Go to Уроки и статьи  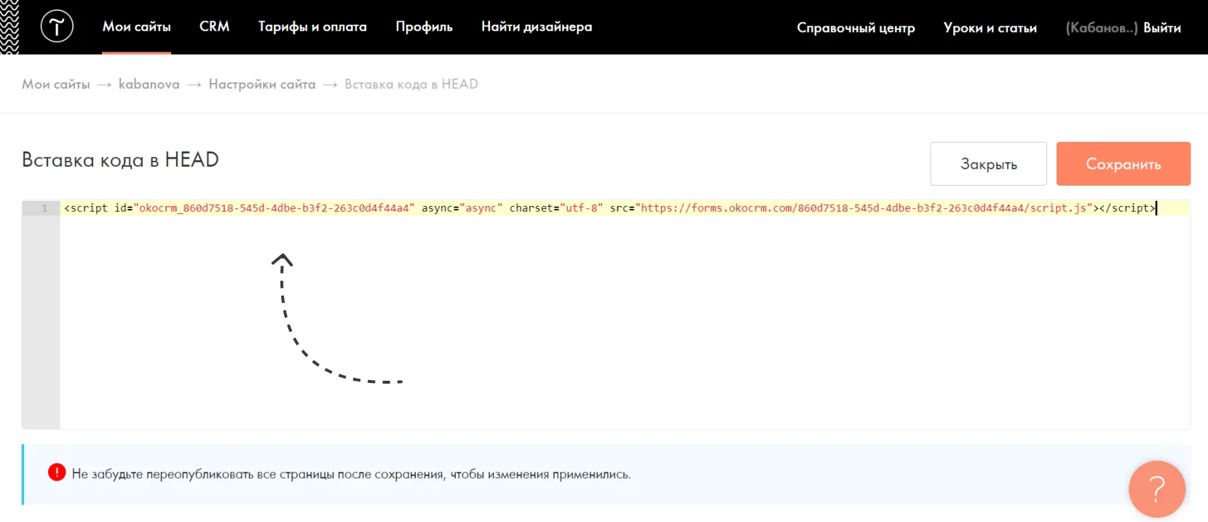(x=990, y=28)
